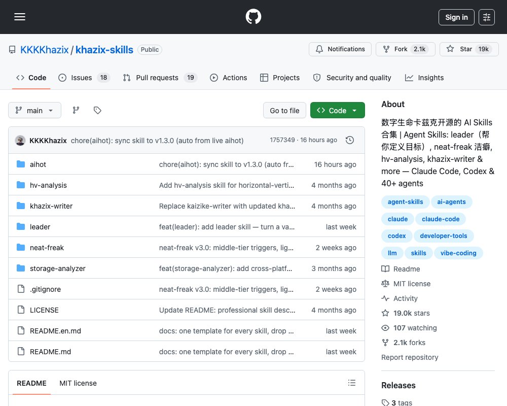
Task: Open the LICENSE file
Action: click(x=44, y=310)
